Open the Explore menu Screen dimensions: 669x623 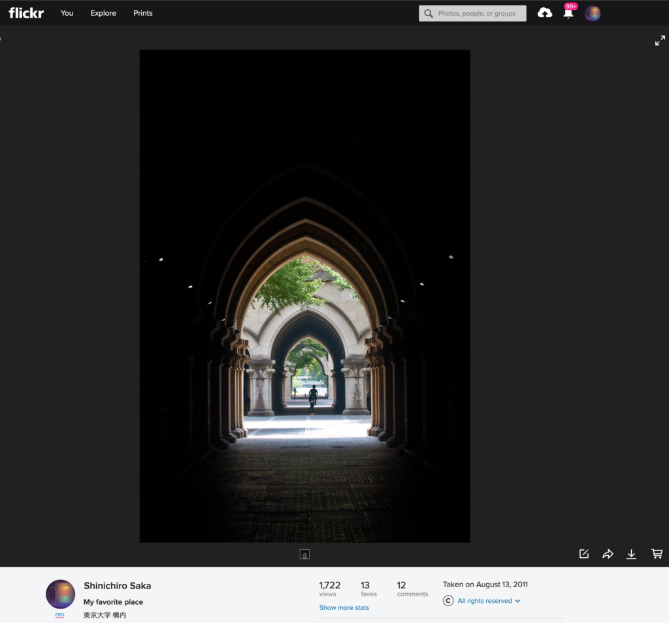point(103,13)
